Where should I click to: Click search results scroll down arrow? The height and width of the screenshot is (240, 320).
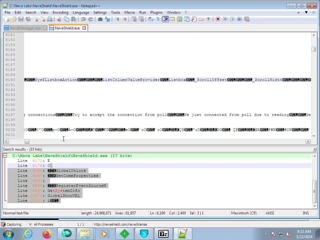click(314, 206)
